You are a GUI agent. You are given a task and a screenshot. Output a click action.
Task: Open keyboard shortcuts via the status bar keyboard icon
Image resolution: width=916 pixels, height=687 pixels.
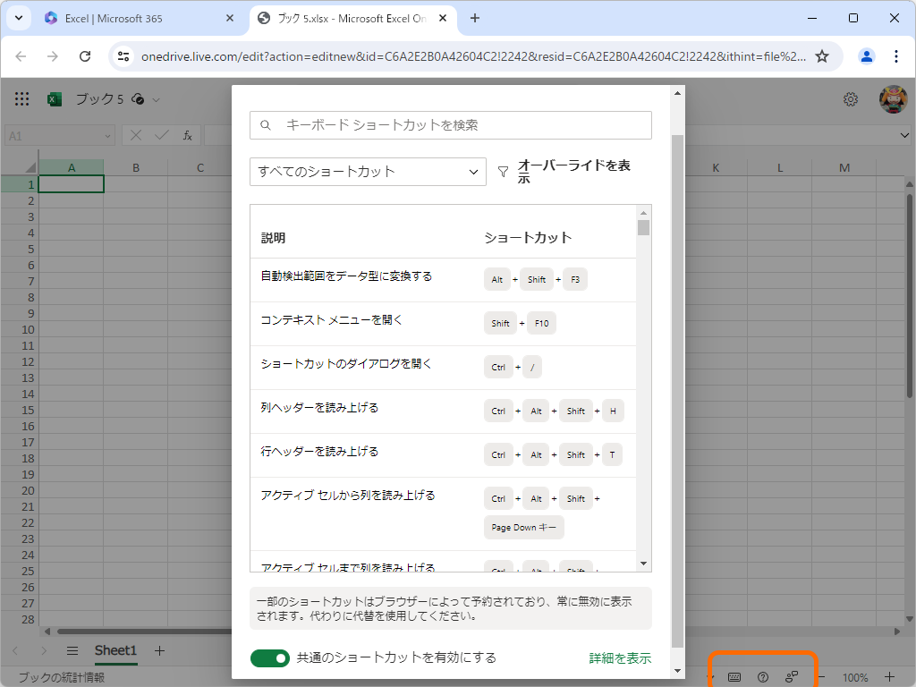point(734,677)
